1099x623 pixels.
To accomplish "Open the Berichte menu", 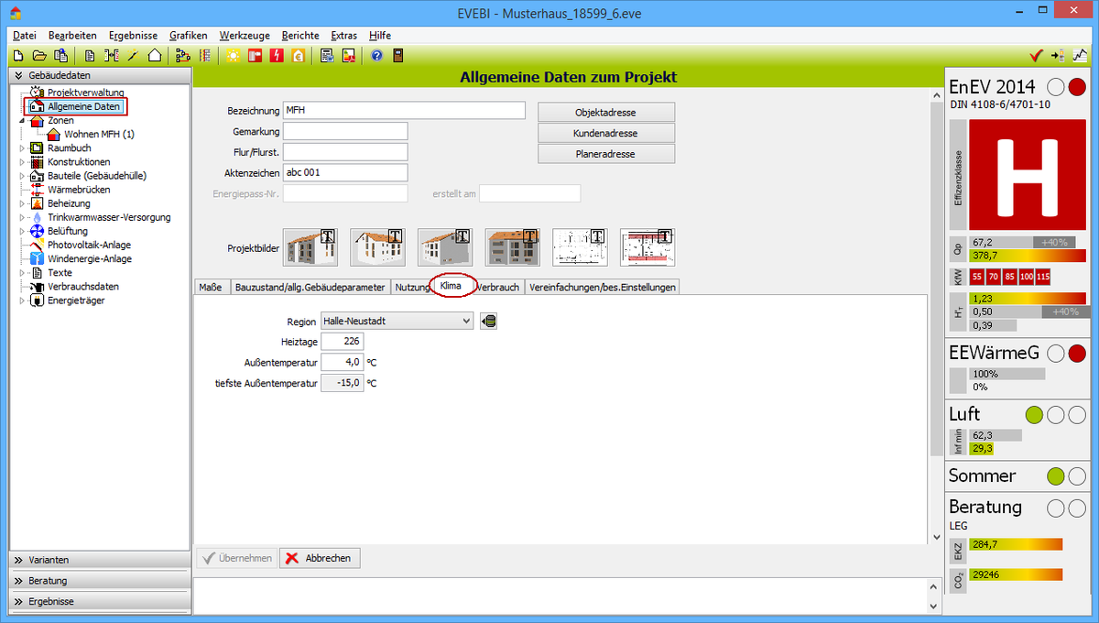I will click(x=300, y=35).
